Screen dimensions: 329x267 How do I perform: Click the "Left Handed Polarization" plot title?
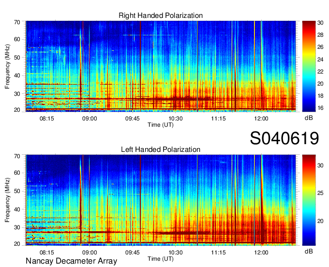tap(161, 149)
